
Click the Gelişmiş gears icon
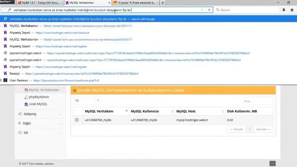[20, 114]
